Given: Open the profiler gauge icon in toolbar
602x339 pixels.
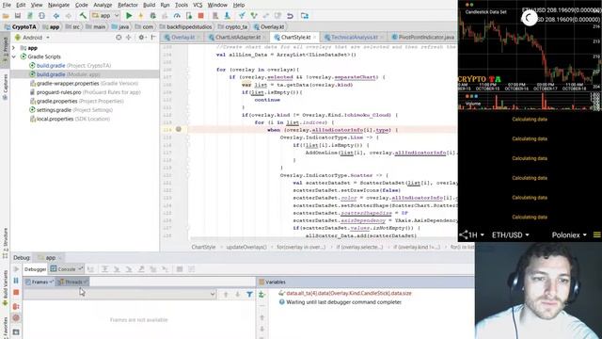Looking at the screenshot, I should pos(177,16).
